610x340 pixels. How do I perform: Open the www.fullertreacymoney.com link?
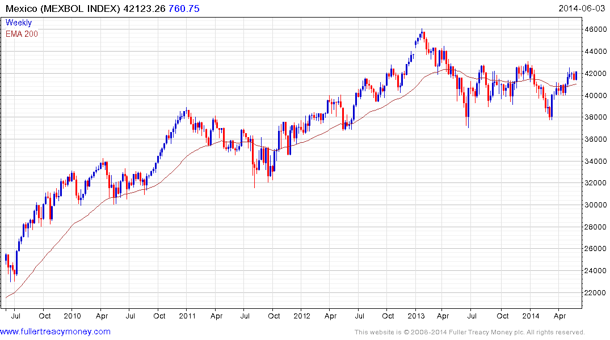pos(55,331)
